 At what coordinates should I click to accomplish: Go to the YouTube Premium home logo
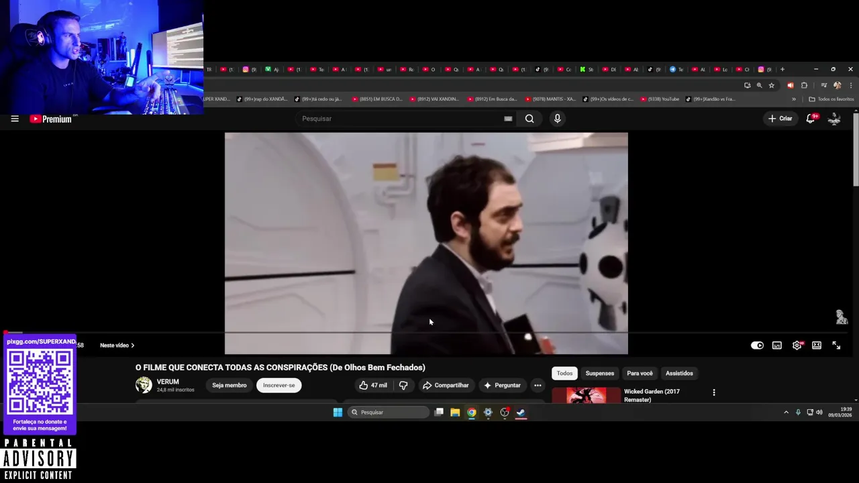pyautogui.click(x=51, y=119)
